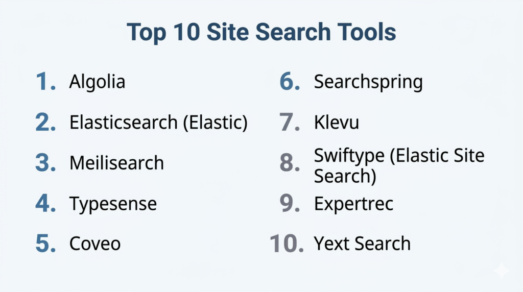Viewport: 523px width, 292px height.
Task: Click the Elasticsearch (Elastic) entry
Action: pos(158,123)
